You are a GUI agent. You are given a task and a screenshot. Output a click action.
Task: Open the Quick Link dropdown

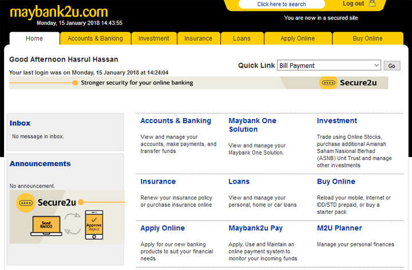pyautogui.click(x=328, y=65)
